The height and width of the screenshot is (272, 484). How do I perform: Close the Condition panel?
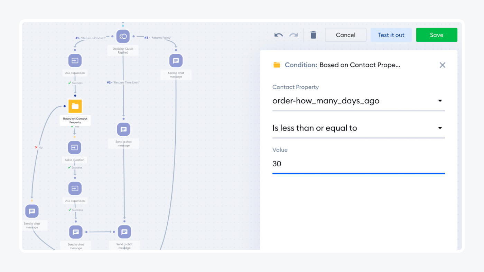[442, 65]
